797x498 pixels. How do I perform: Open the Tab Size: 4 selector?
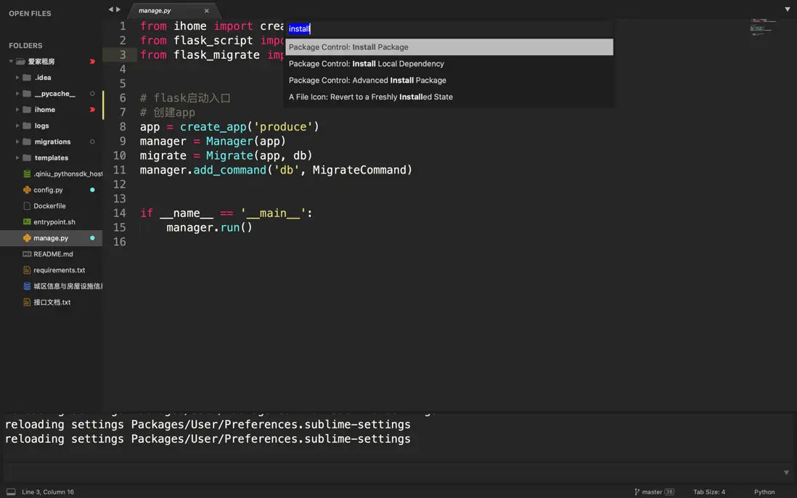709,492
